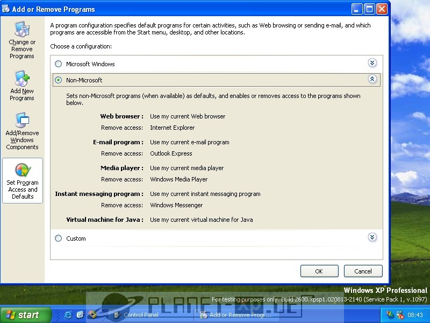
Task: Click the "Virtual machine for Java :" heading
Action: 105,220
